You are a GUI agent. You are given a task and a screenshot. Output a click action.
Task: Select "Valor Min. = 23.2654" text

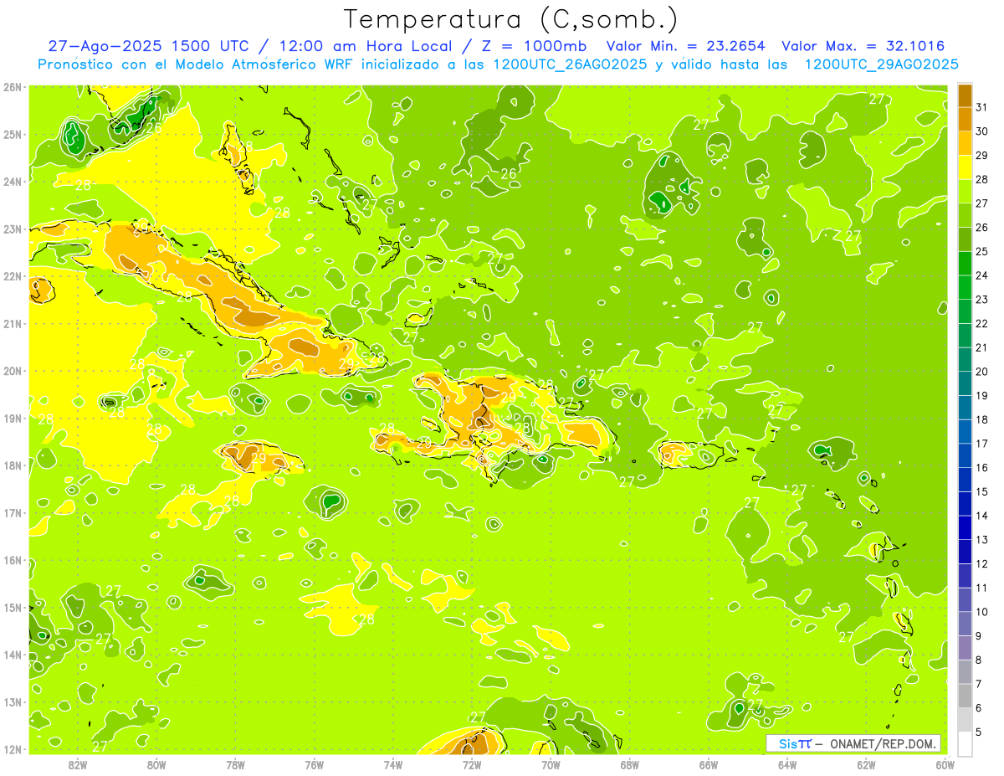pyautogui.click(x=686, y=46)
